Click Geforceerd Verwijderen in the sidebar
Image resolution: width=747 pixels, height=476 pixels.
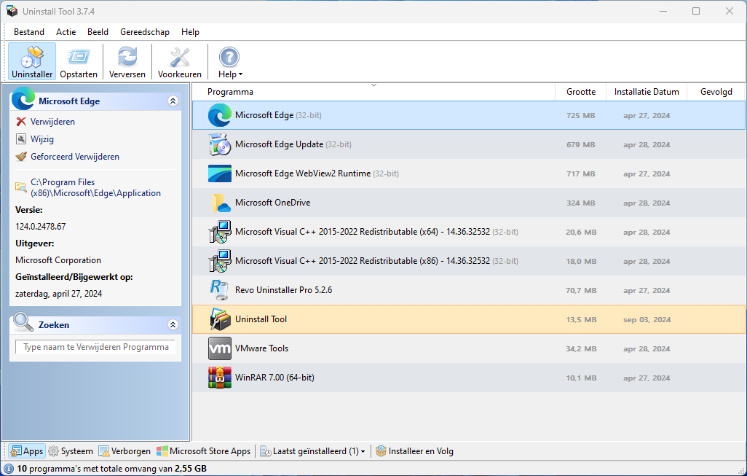75,157
